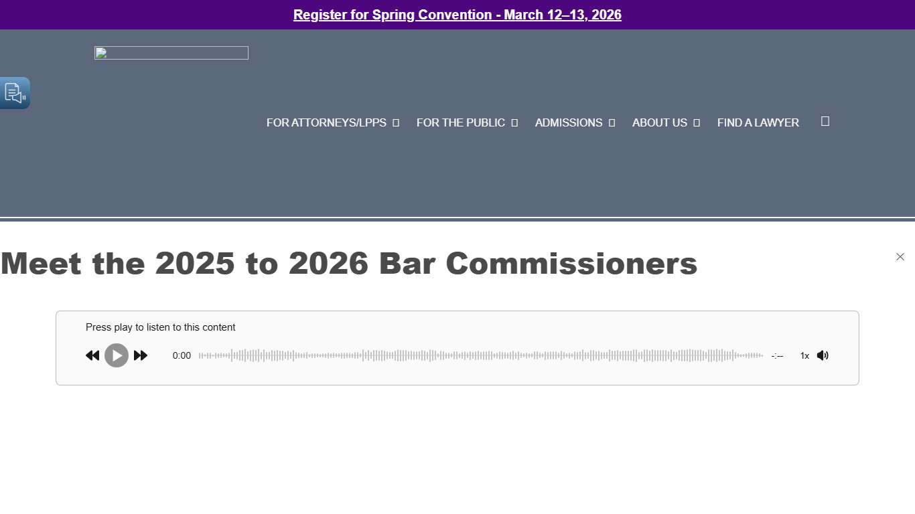Image resolution: width=915 pixels, height=514 pixels.
Task: Toggle play state of the audio content
Action: 117,355
